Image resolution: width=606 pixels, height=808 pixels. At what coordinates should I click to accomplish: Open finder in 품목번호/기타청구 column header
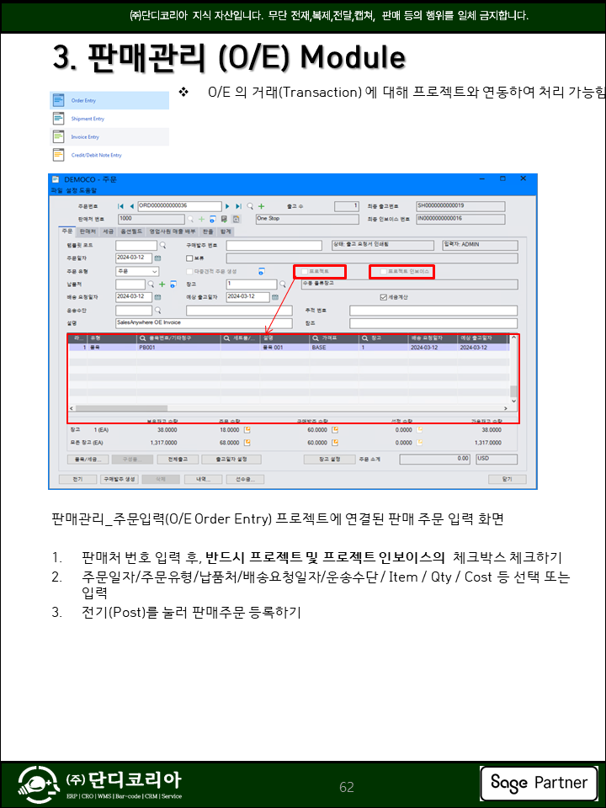(143, 338)
